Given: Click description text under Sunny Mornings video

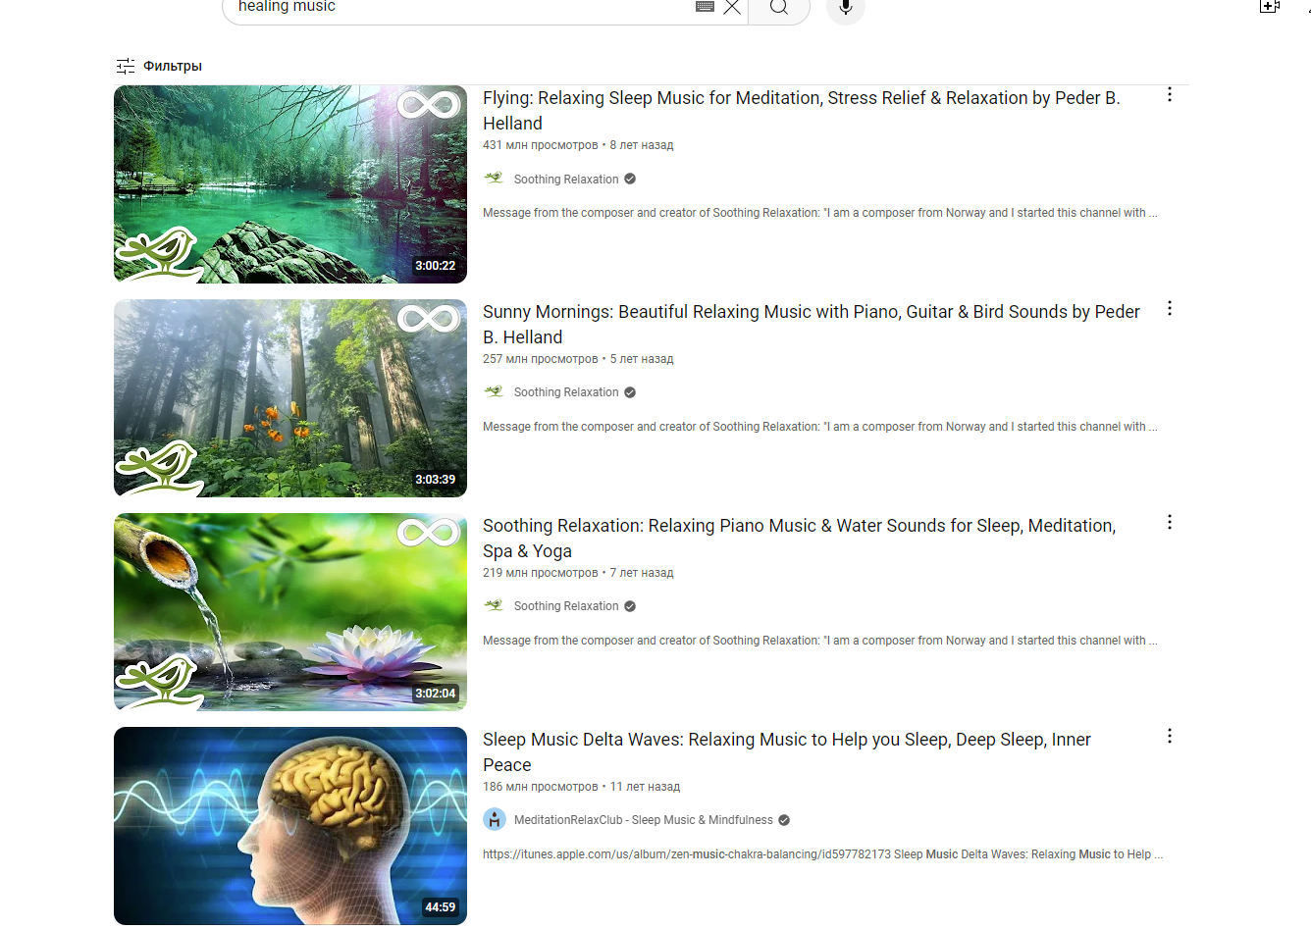Looking at the screenshot, I should tap(820, 427).
